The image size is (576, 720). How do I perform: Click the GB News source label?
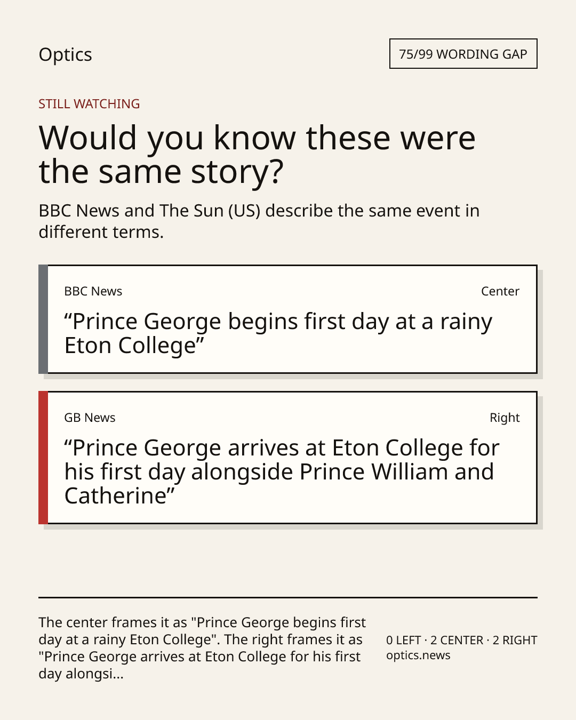click(90, 418)
